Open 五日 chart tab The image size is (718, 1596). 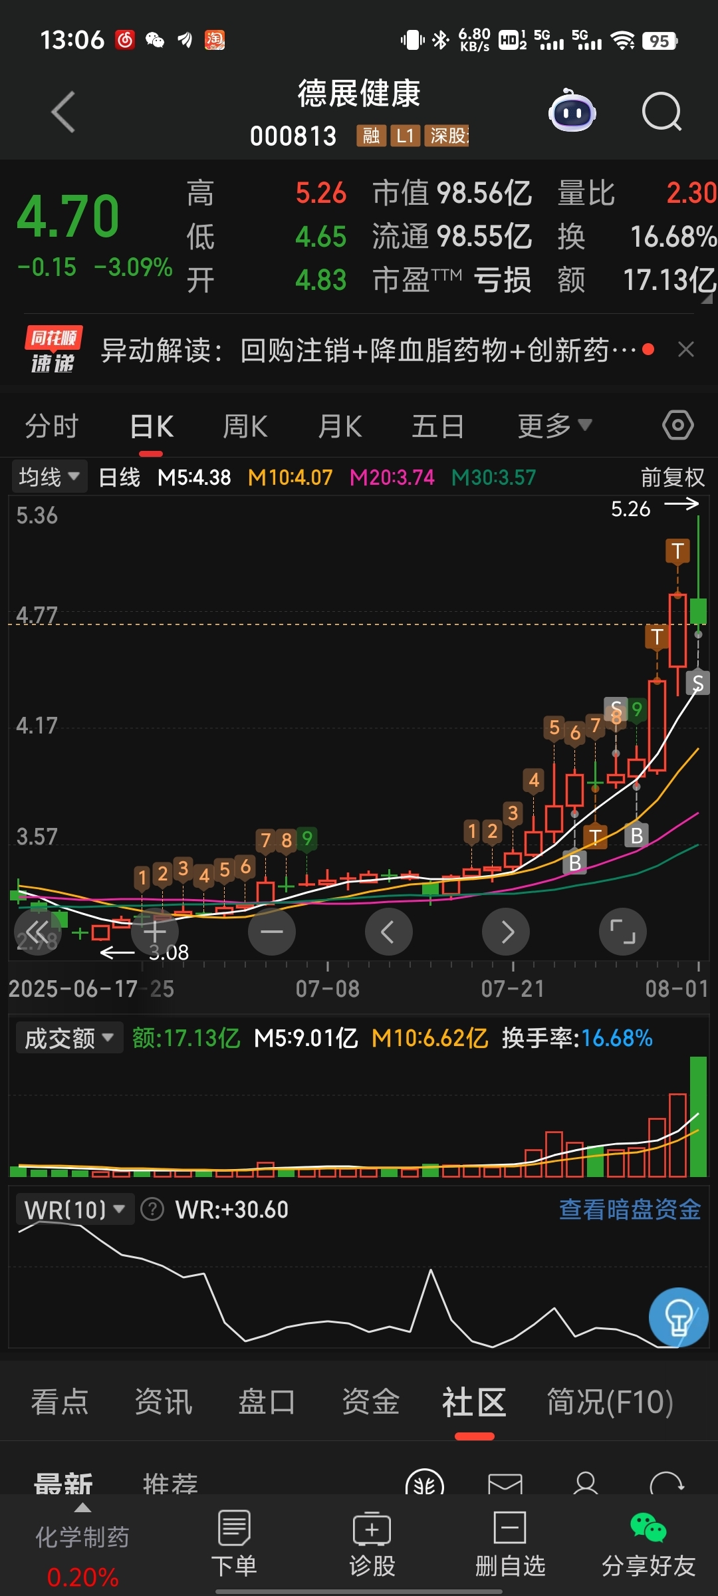click(437, 426)
